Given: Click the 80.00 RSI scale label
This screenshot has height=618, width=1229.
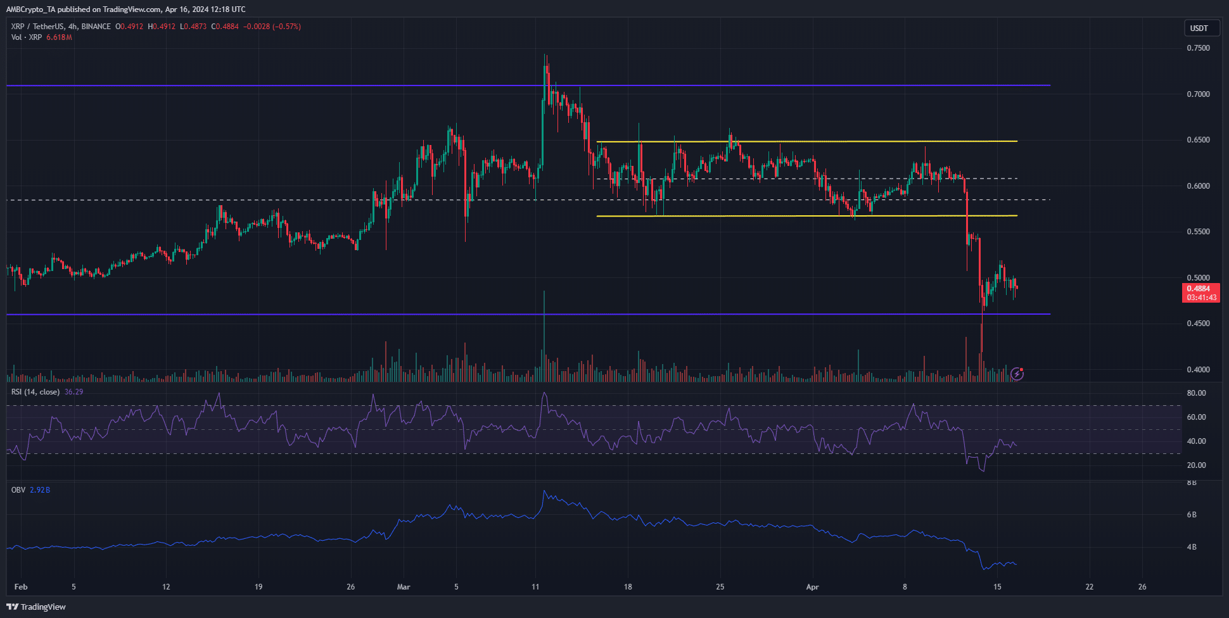Looking at the screenshot, I should click(x=1196, y=393).
